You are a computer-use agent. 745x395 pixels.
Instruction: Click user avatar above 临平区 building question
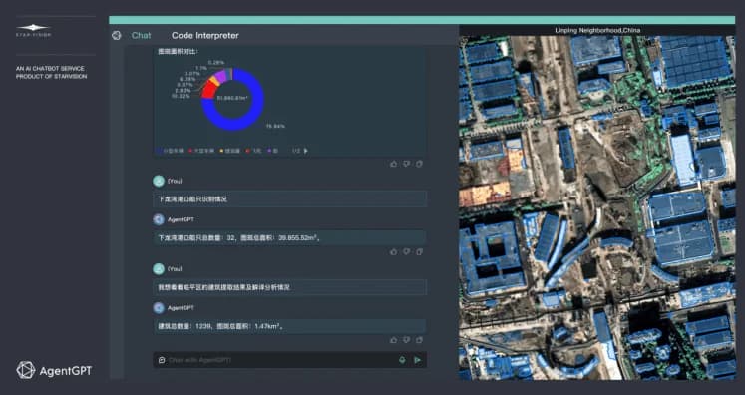point(159,269)
